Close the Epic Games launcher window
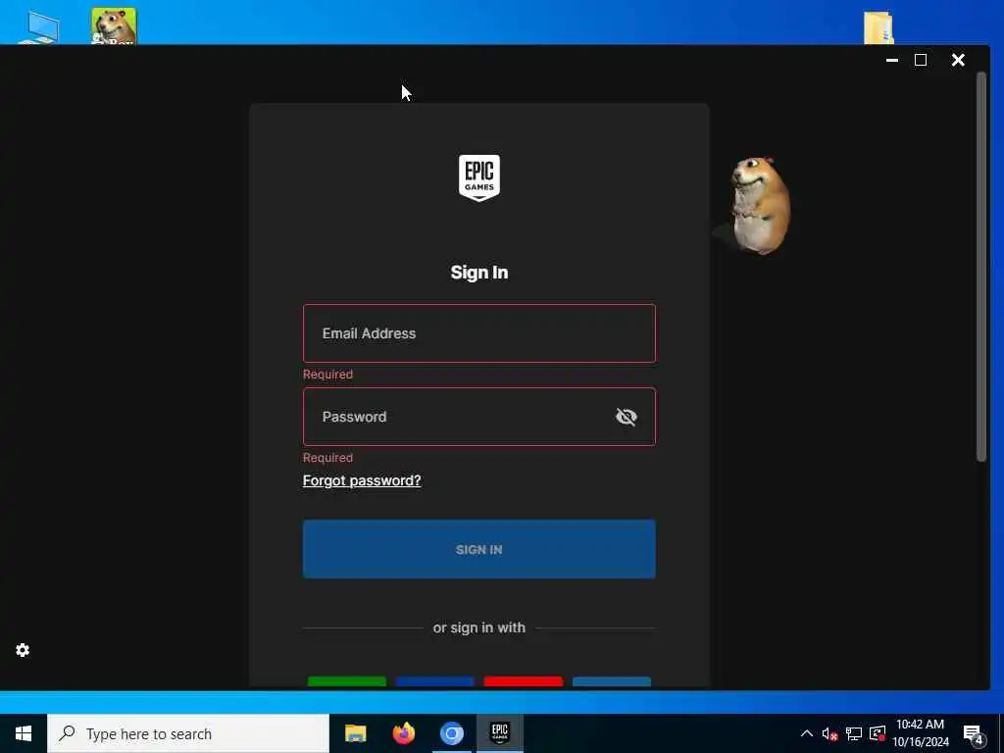Viewport: 1004px width, 753px height. pyautogui.click(x=958, y=60)
